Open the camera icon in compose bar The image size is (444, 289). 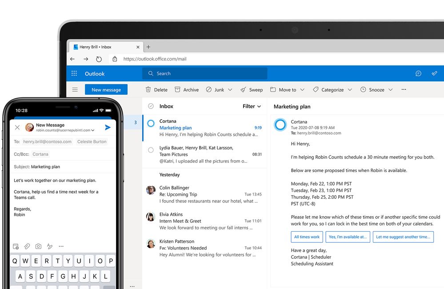(38, 246)
